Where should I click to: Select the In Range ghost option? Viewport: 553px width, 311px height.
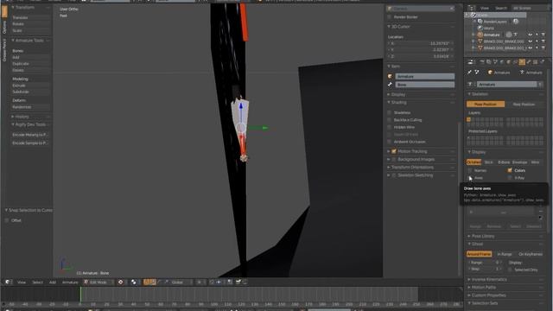point(505,254)
